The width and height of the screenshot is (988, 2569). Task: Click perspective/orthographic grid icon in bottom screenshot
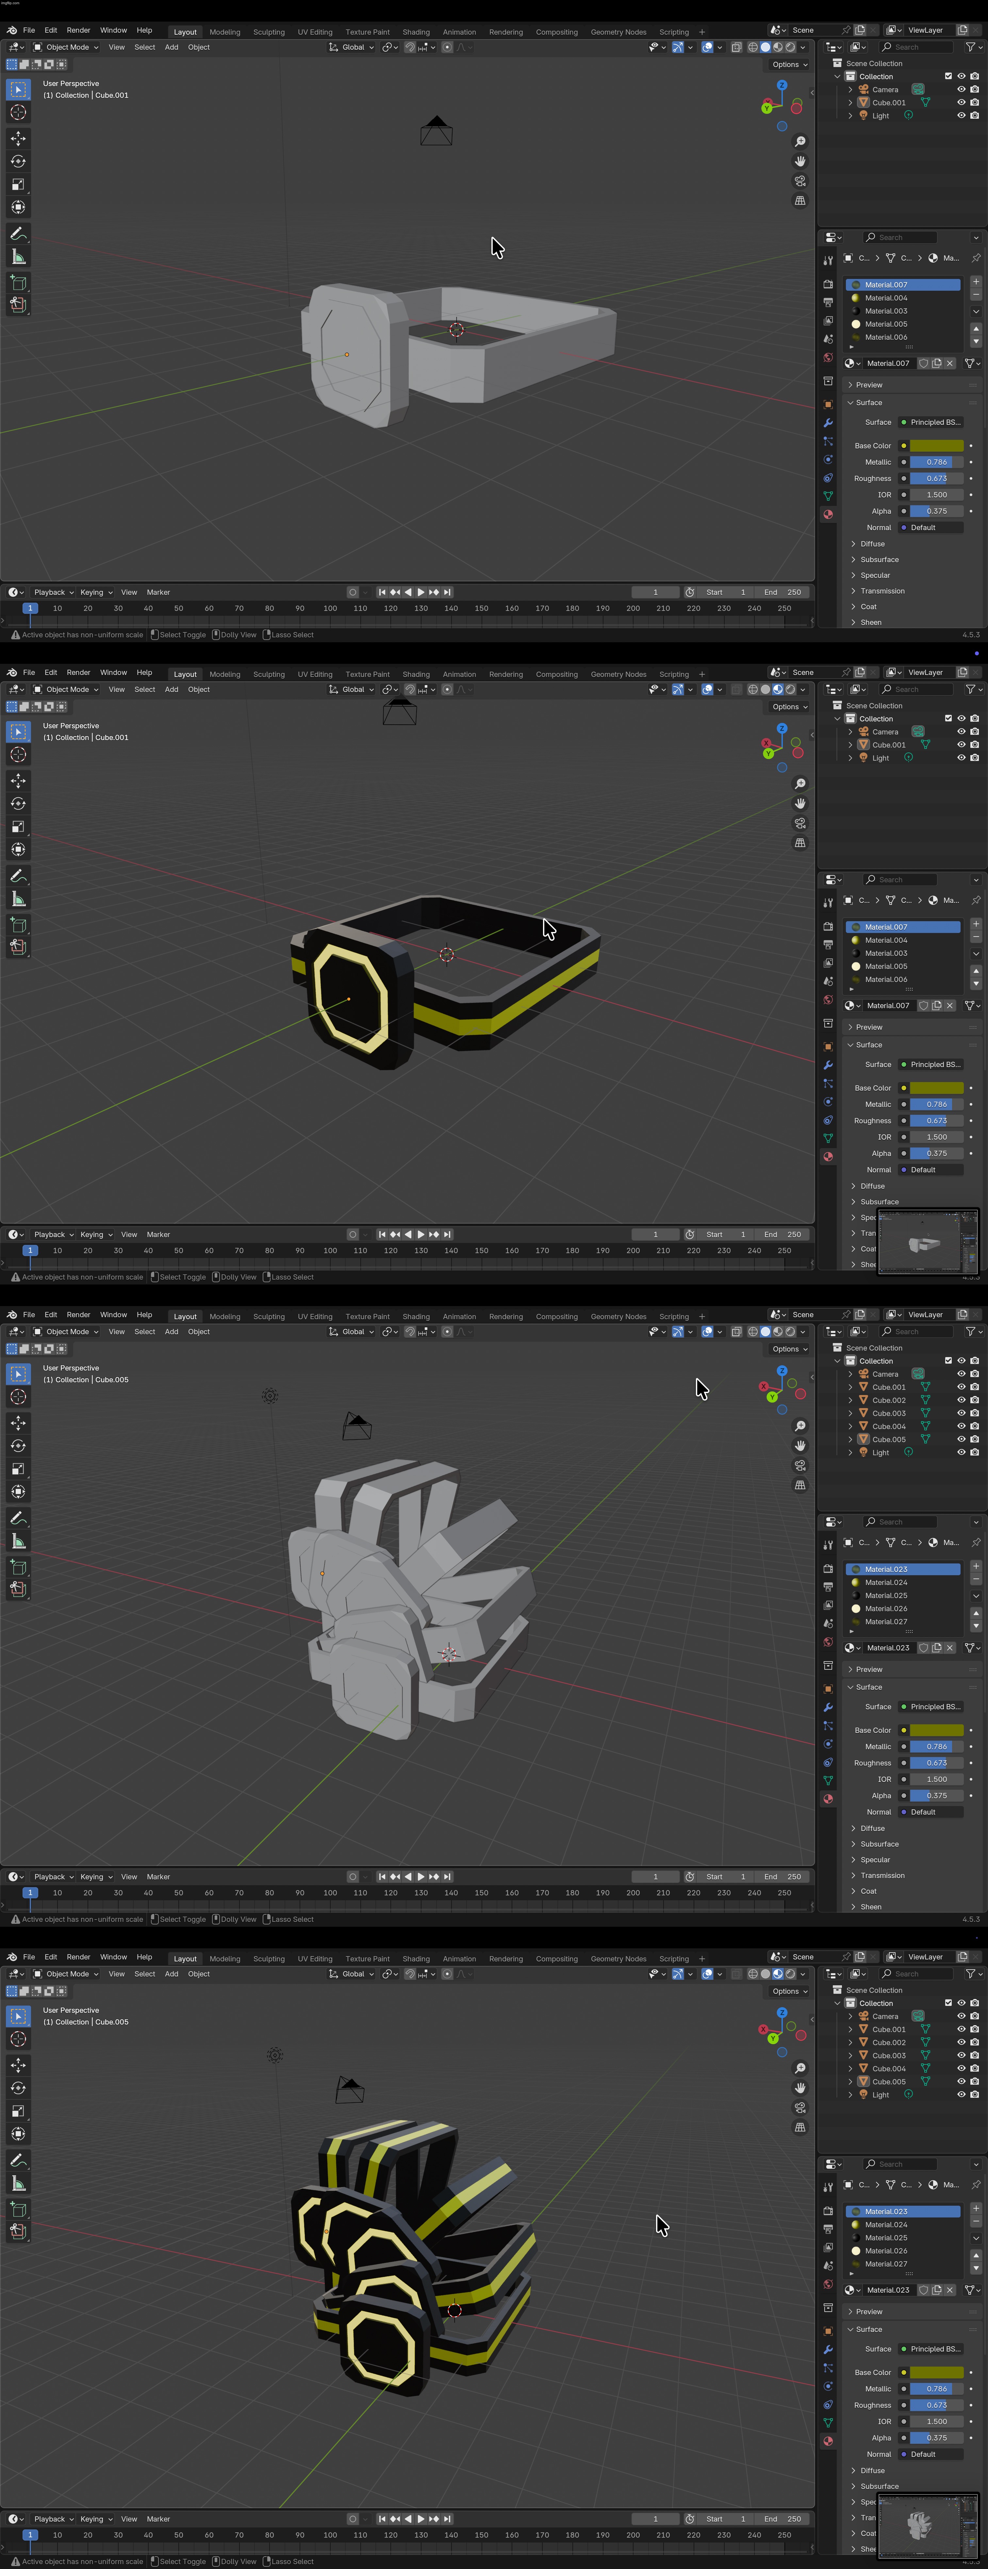tap(800, 2127)
